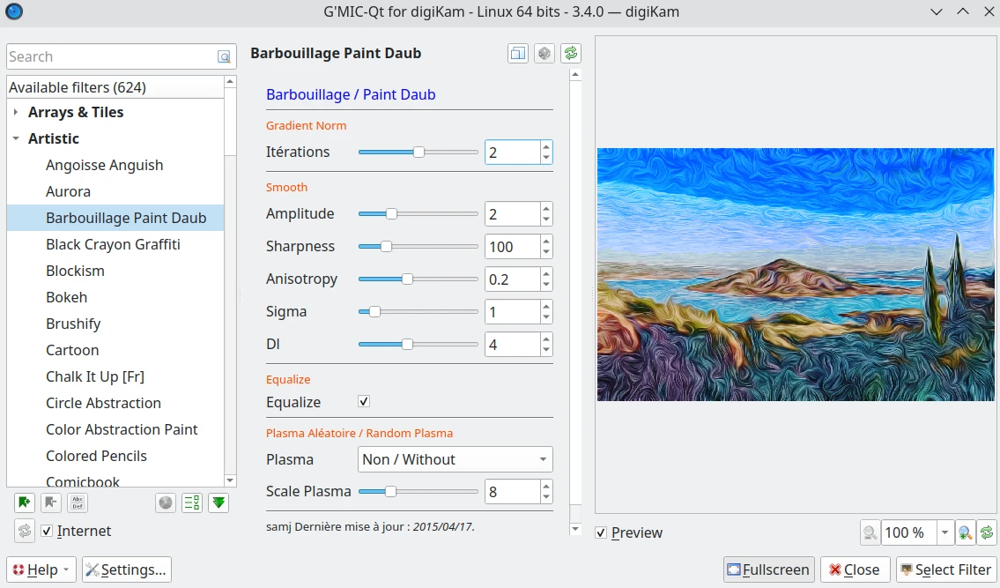Open the 100 % zoom level dropdown

tap(945, 532)
